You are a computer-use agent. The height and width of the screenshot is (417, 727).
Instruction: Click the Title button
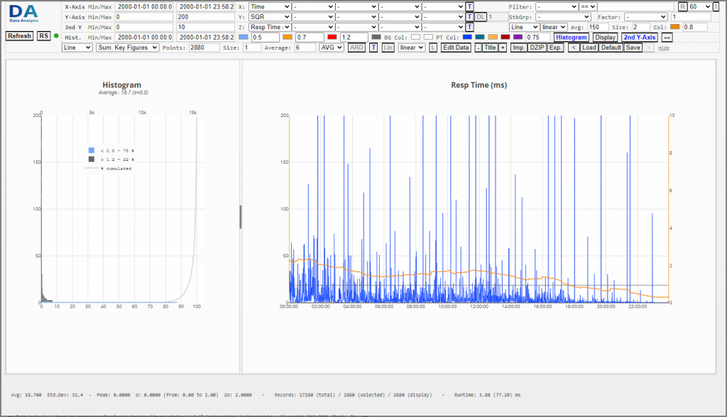(x=490, y=48)
